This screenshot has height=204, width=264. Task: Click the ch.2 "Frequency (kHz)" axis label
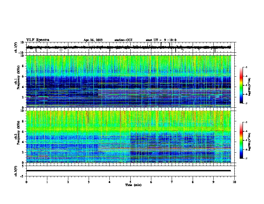tap(18, 133)
